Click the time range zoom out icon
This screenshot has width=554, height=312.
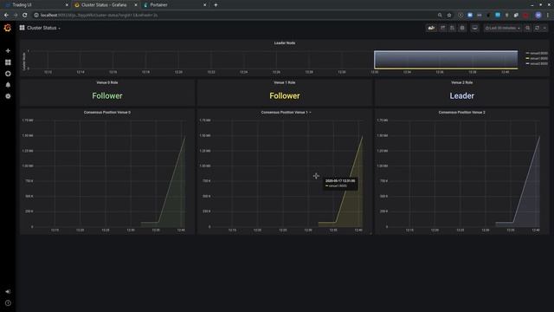point(527,28)
